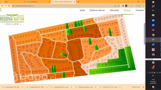The height and width of the screenshot is (90, 161).
Task: Open the Quiénes Somos page
Action: pos(97,10)
